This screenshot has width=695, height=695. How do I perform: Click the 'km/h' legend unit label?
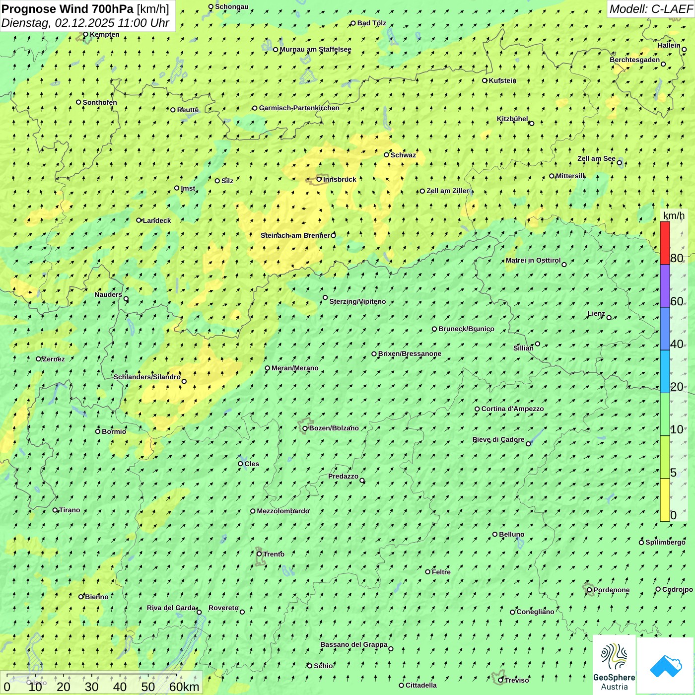(x=674, y=215)
